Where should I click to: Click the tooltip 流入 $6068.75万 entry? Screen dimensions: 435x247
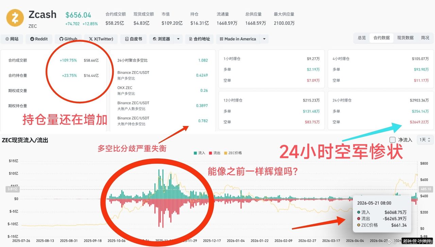tap(382, 212)
